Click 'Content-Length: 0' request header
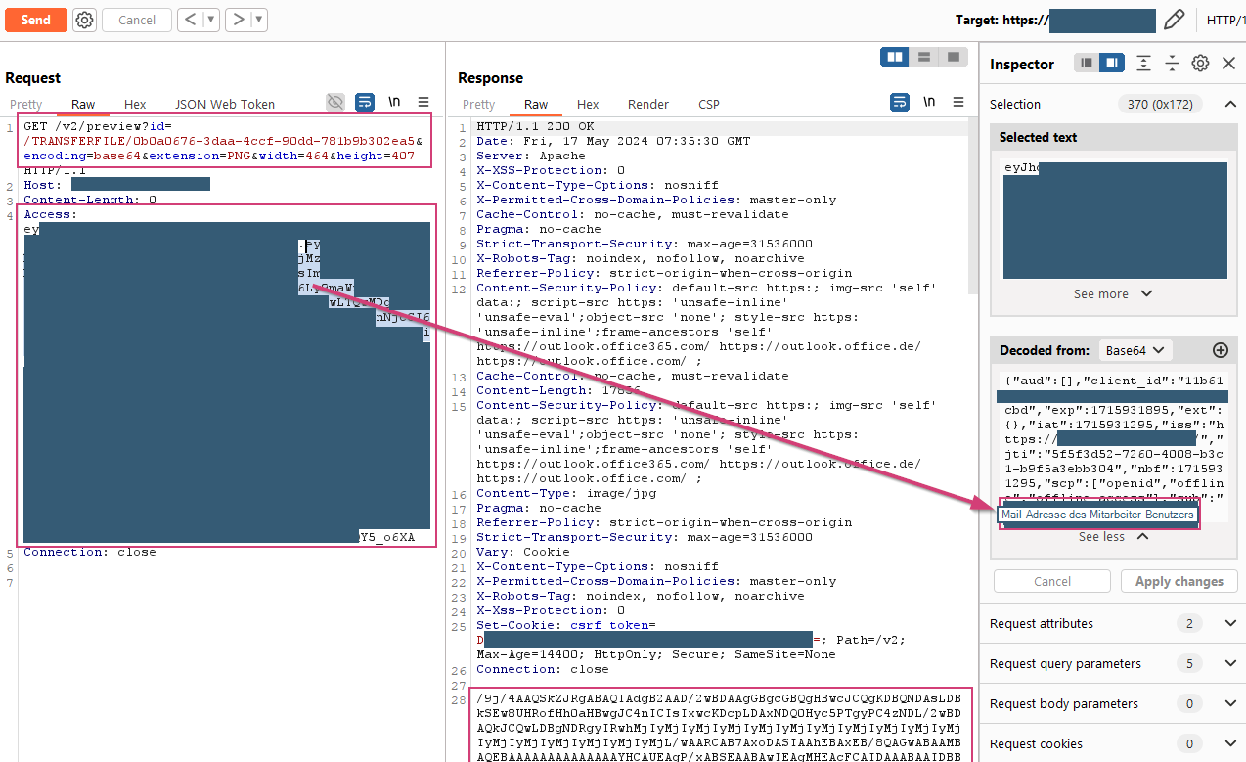This screenshot has width=1246, height=762. tap(90, 200)
